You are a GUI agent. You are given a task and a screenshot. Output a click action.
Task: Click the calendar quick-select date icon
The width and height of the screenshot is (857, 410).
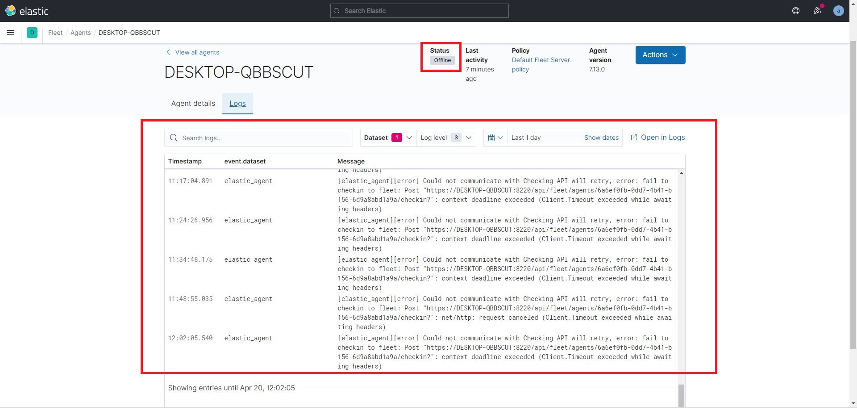[x=495, y=138]
